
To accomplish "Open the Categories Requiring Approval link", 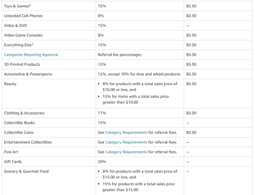I will point(31,55).
